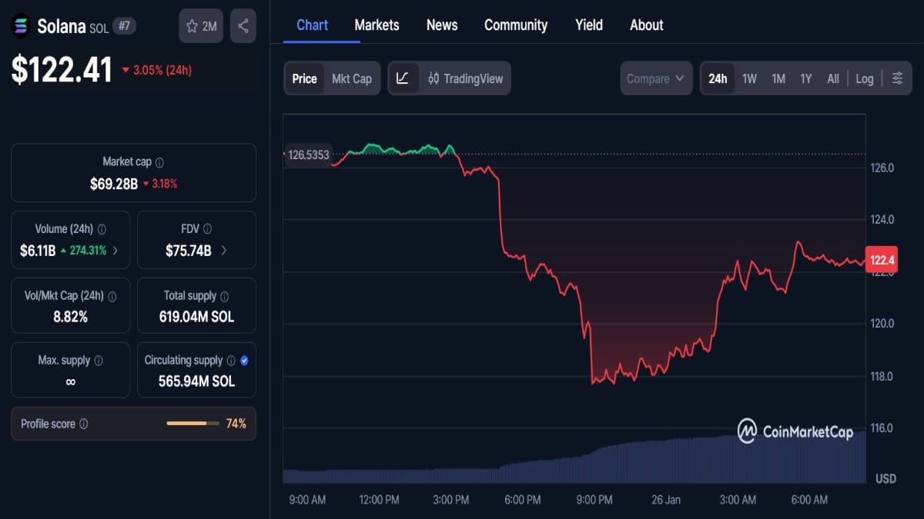Image resolution: width=924 pixels, height=519 pixels.
Task: Click the 122.4 current price tag
Action: (x=882, y=260)
